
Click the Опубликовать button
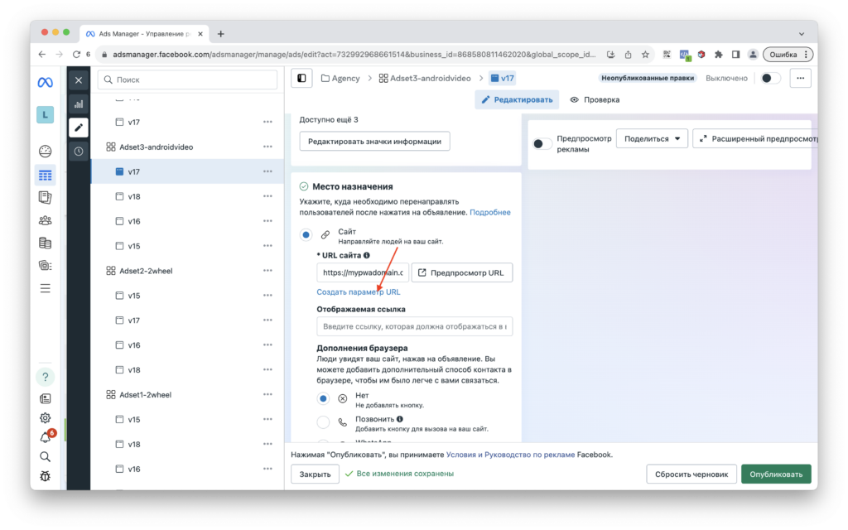pos(776,474)
